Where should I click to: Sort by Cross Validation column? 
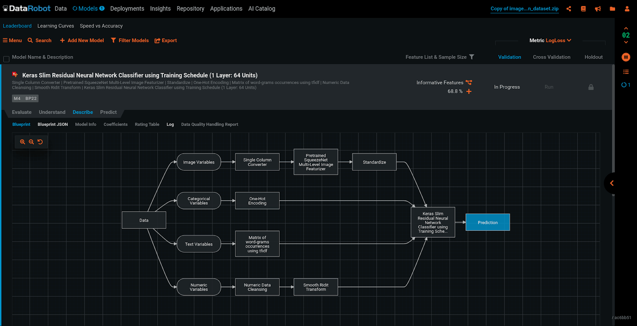pos(552,57)
